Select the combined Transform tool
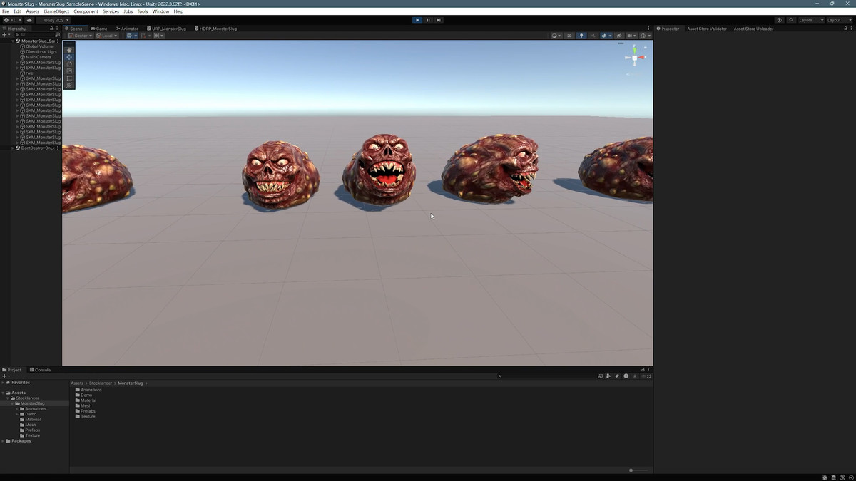Viewport: 856px width, 481px height. [69, 85]
